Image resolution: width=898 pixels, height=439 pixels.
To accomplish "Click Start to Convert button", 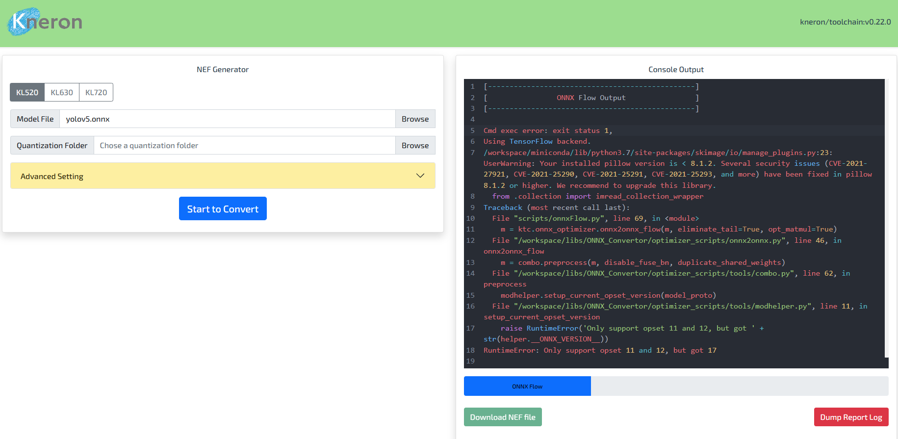I will click(223, 208).
